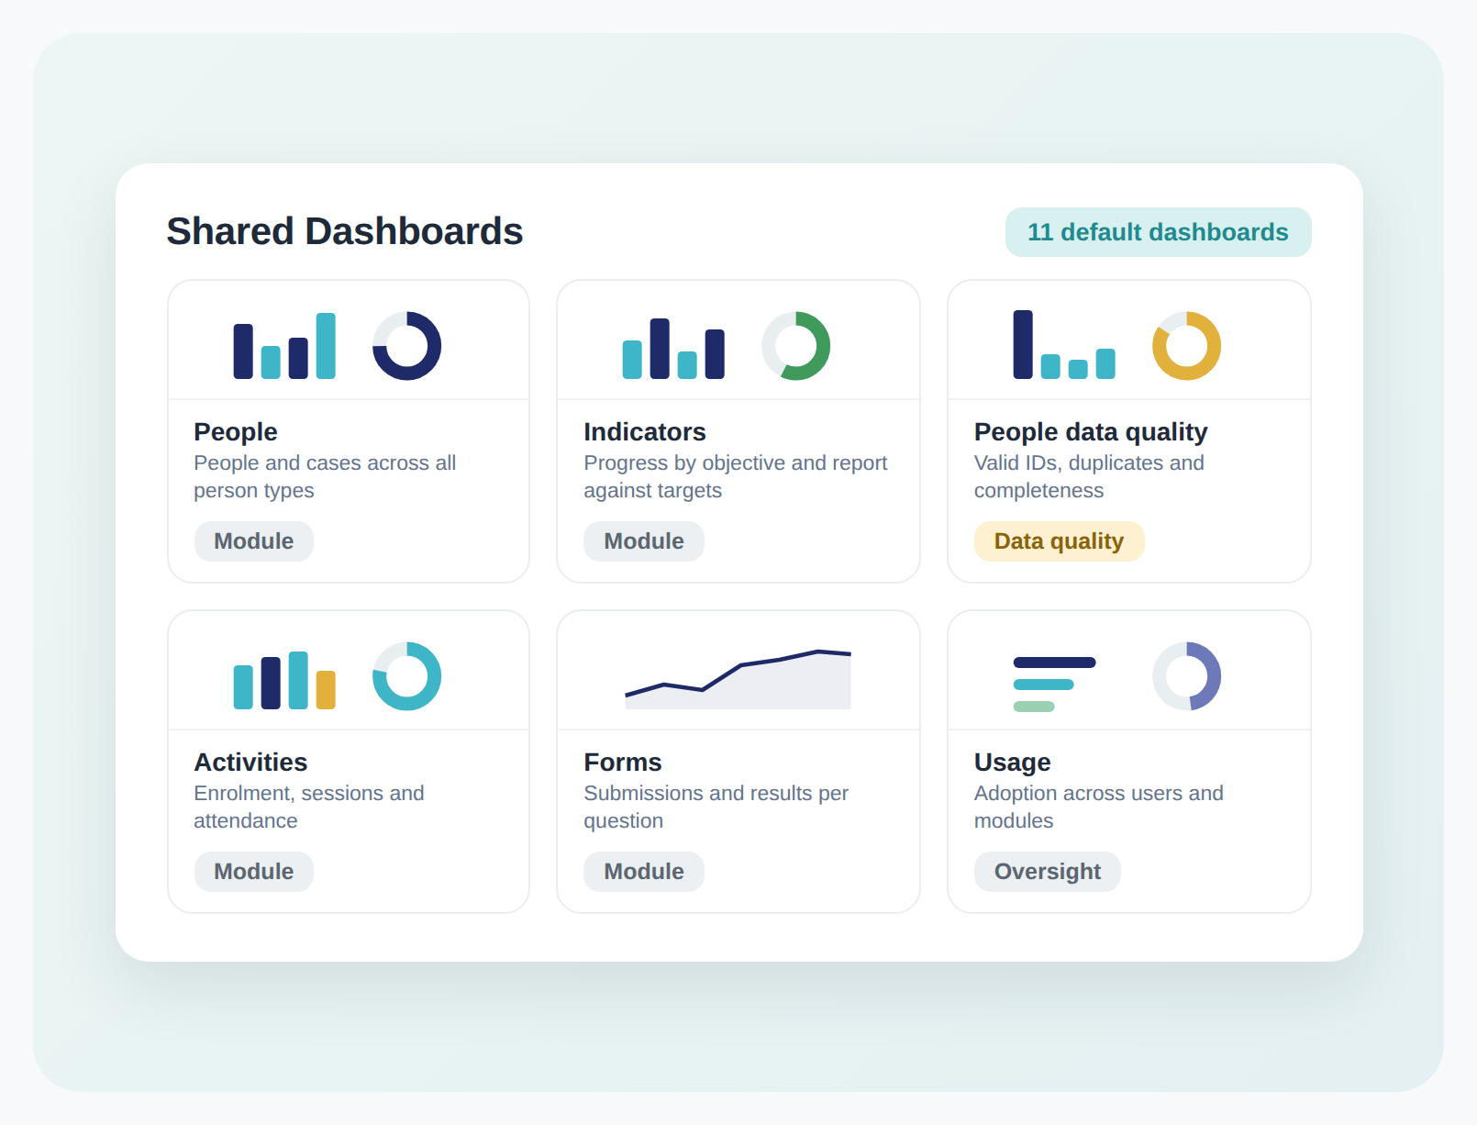
Task: Click horizontal bars icon on Usage card
Action: pos(1054,685)
